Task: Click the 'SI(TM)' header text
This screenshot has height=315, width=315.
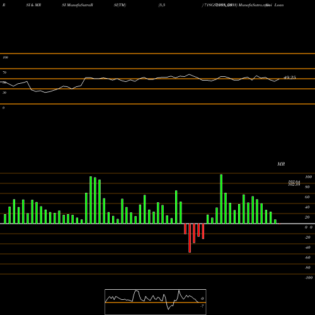Action: (120, 5)
